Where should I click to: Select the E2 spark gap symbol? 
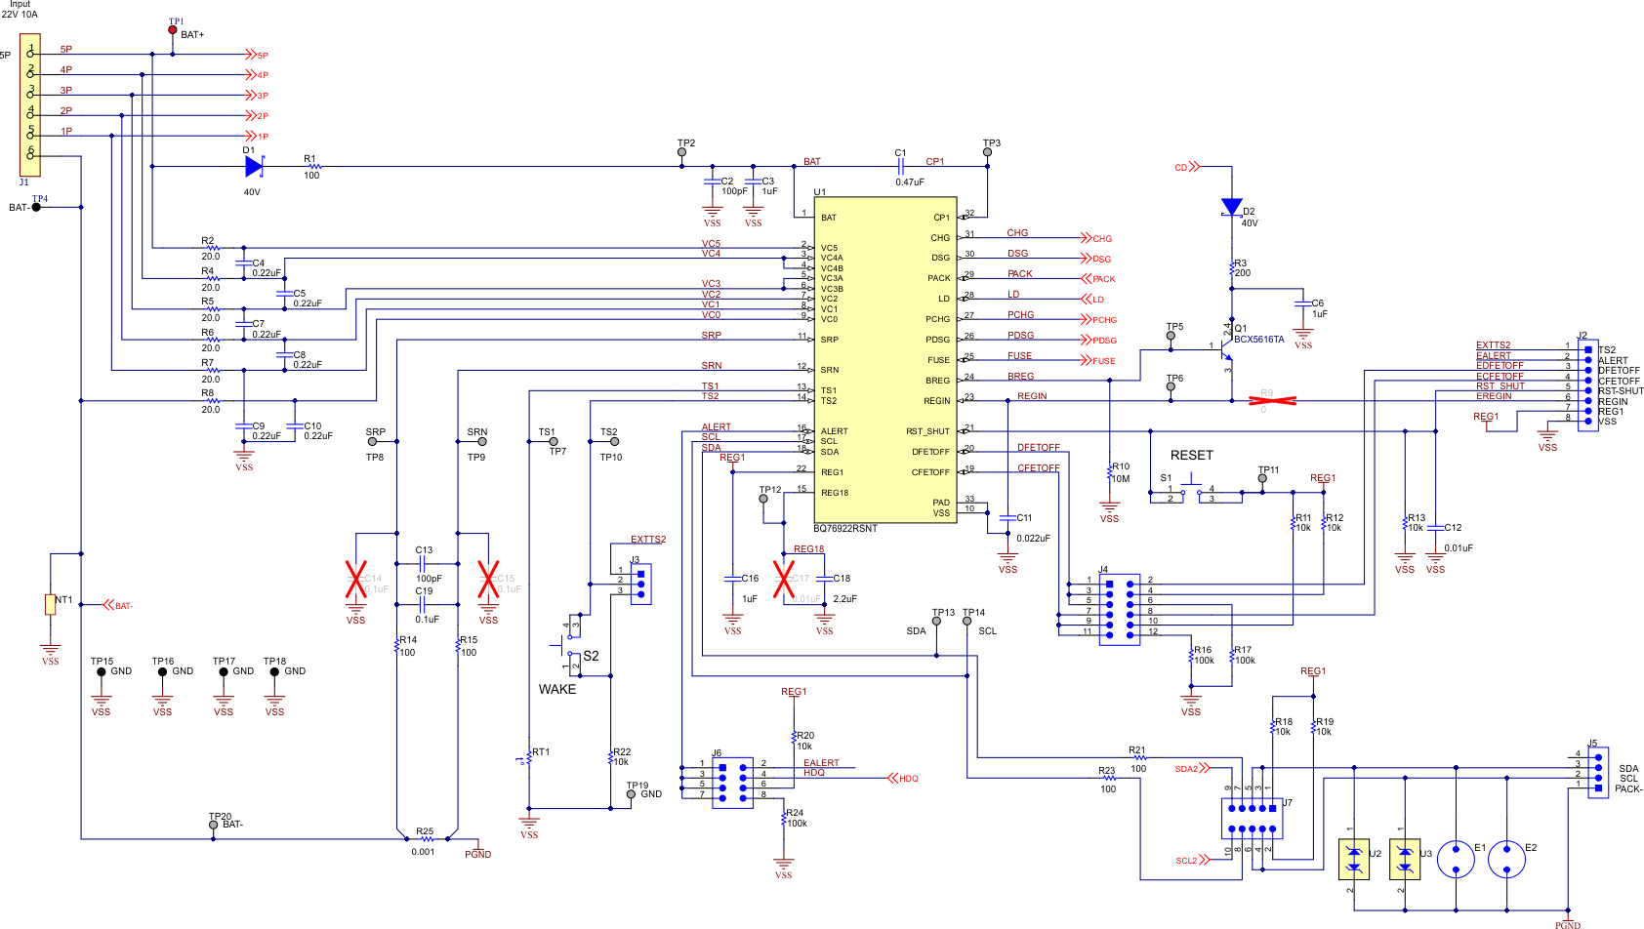[1506, 860]
